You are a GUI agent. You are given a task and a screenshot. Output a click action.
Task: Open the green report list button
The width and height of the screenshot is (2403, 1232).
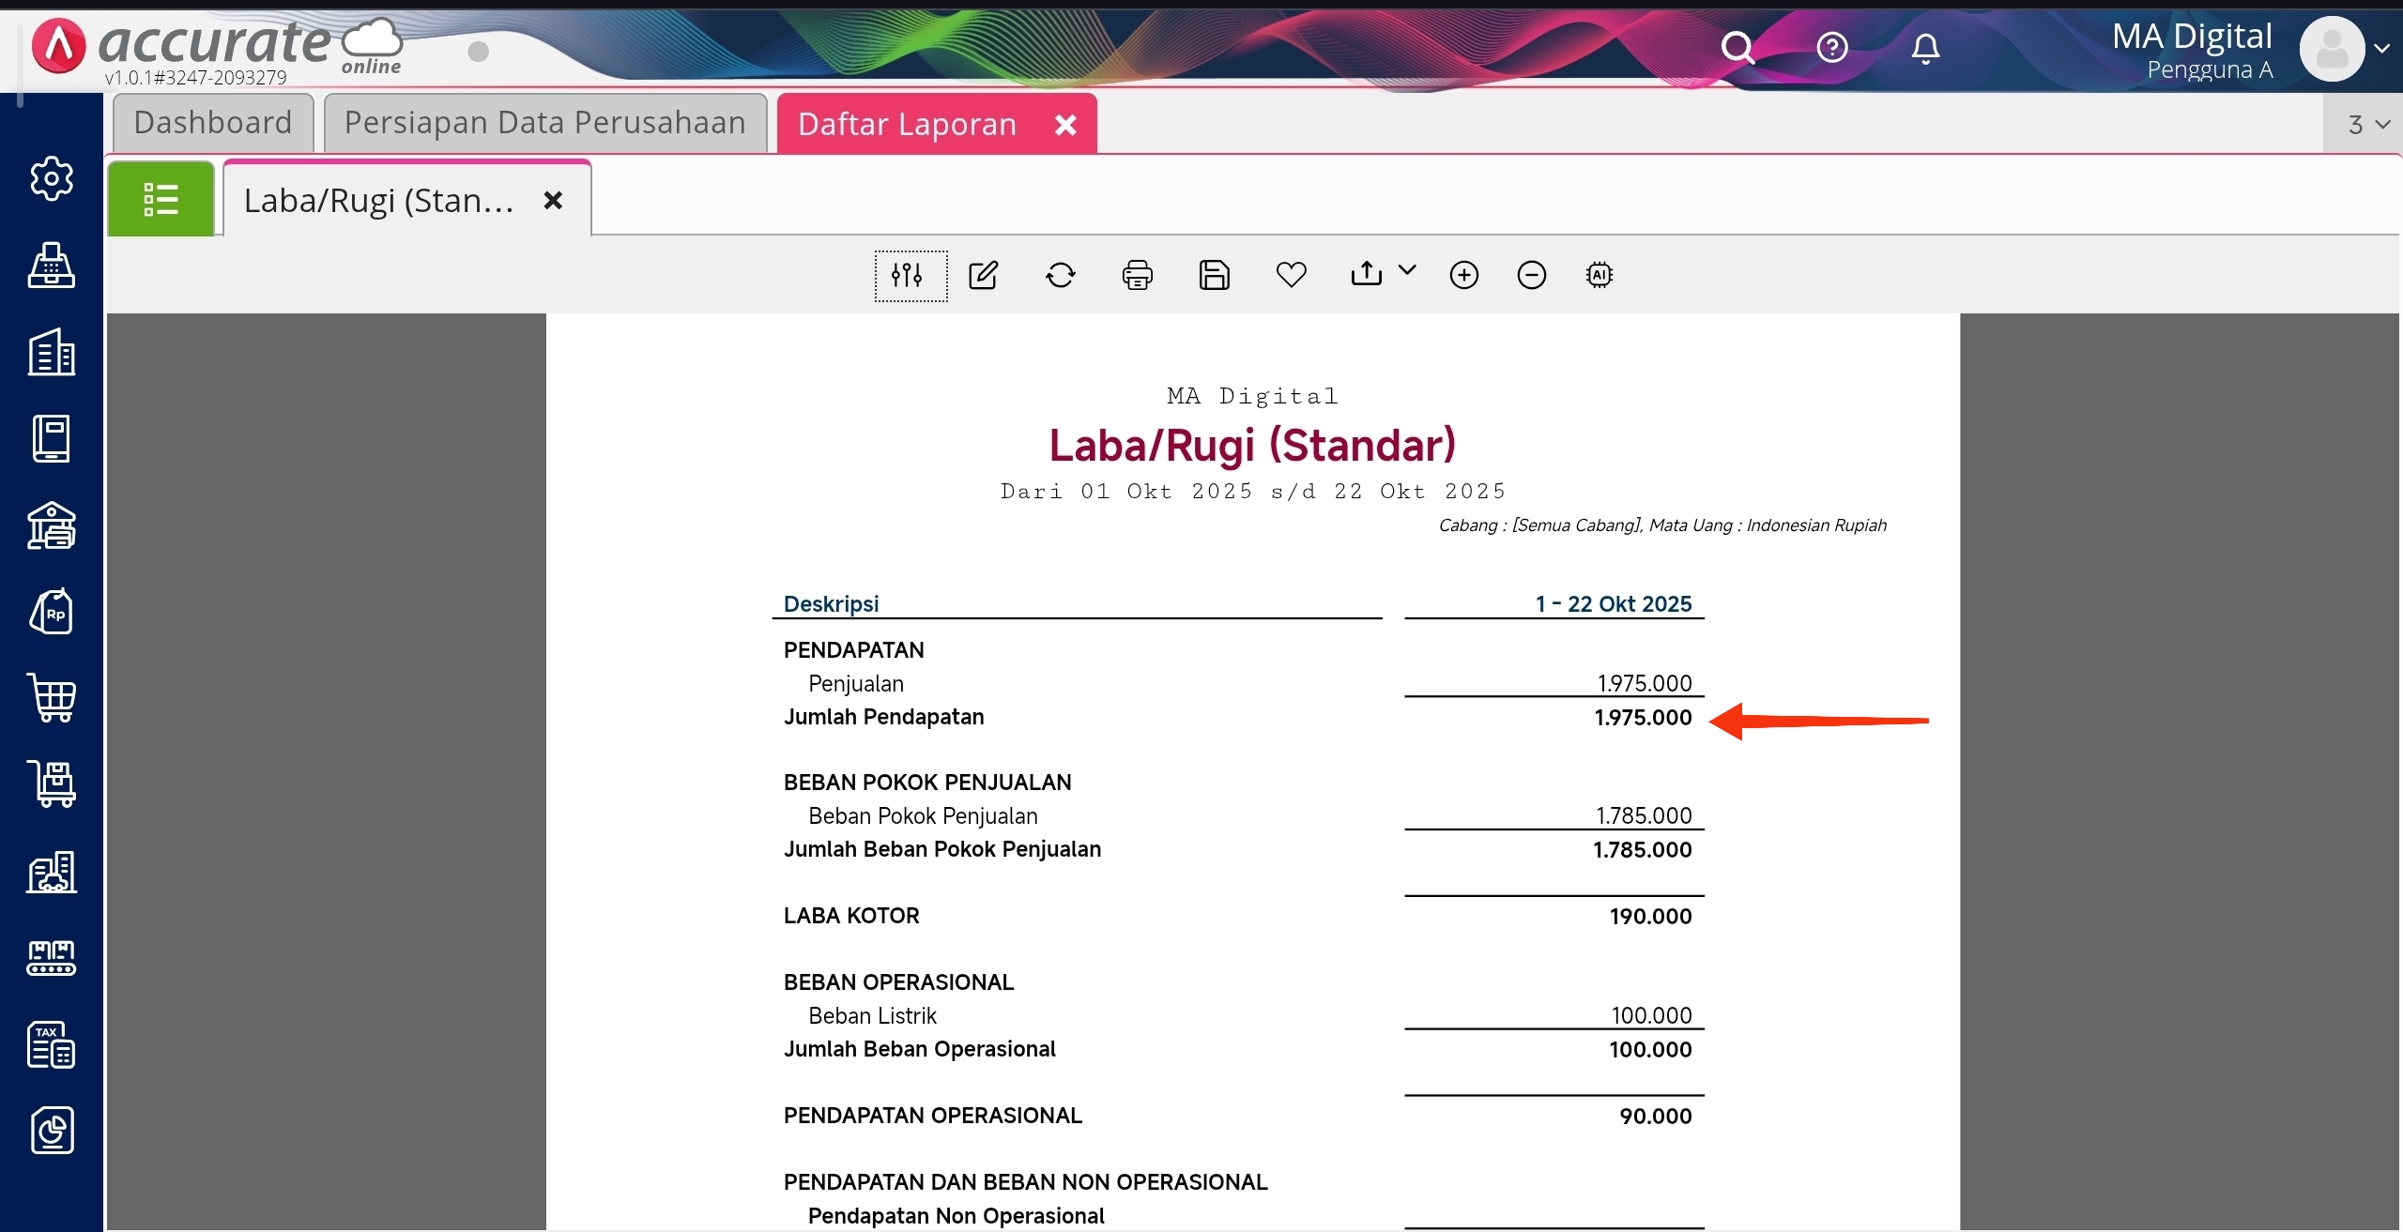[161, 199]
